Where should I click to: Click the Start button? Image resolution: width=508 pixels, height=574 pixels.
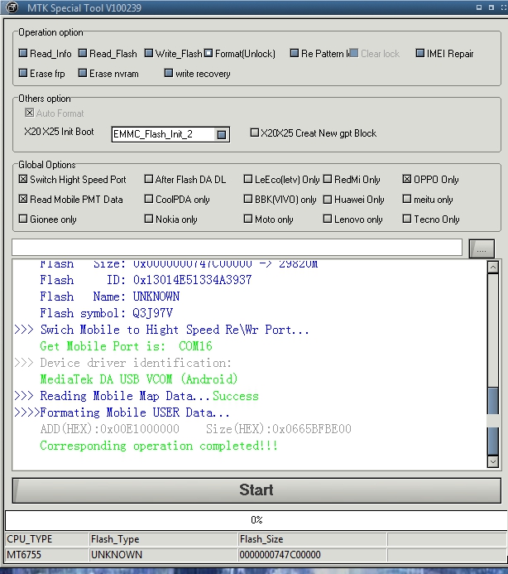point(256,490)
